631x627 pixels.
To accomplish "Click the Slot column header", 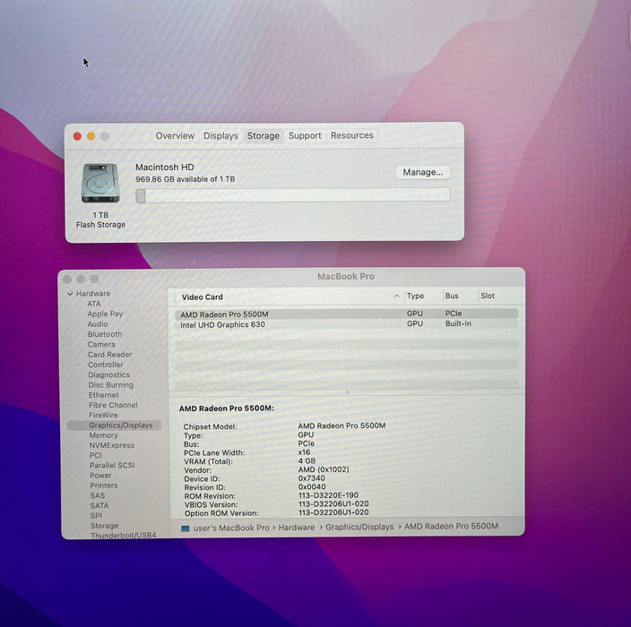I will 488,296.
